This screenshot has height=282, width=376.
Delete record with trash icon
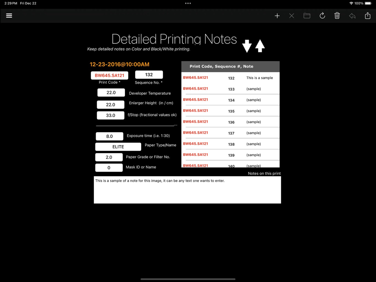click(337, 15)
